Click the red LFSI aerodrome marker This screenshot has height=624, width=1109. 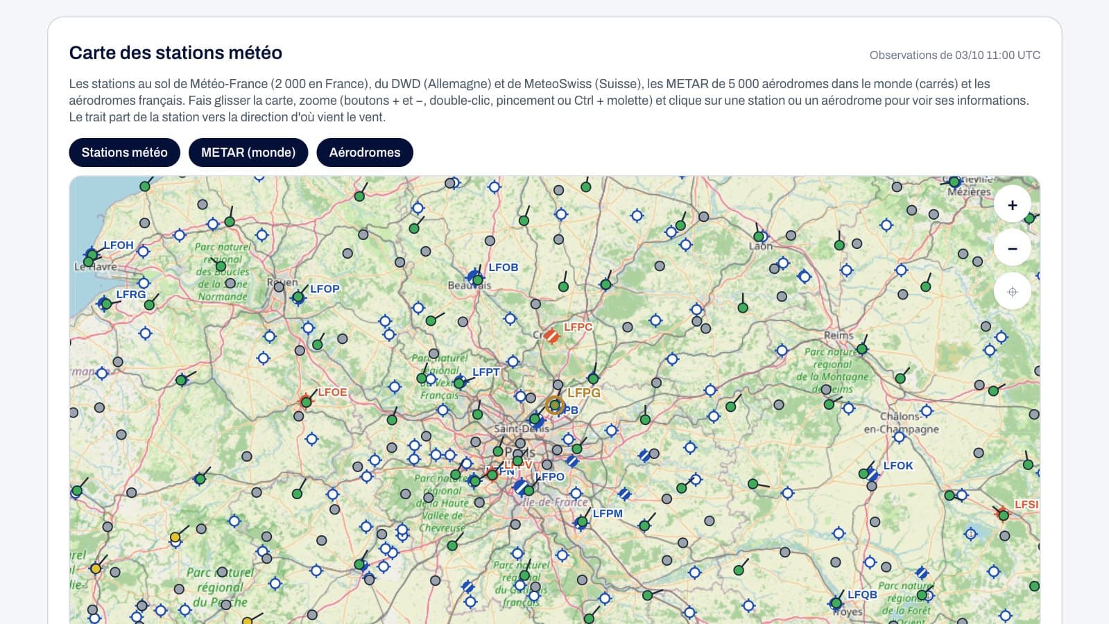pyautogui.click(x=1002, y=514)
